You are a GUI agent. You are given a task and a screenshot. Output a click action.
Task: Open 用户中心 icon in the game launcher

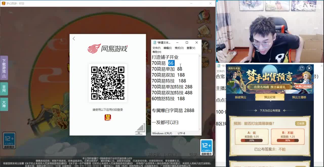tap(204, 17)
